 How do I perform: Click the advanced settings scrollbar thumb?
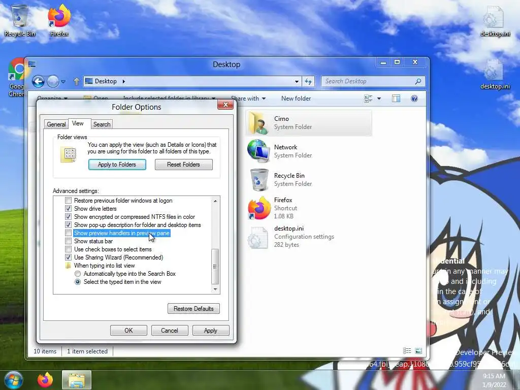[x=215, y=266]
